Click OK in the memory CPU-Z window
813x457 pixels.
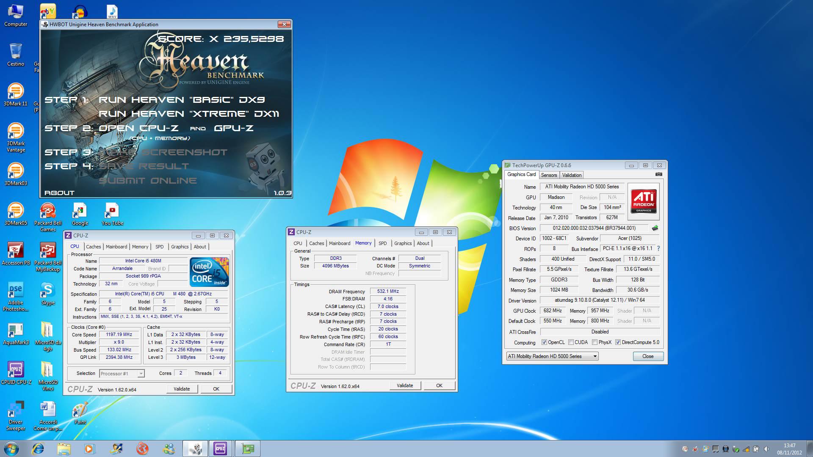(439, 385)
